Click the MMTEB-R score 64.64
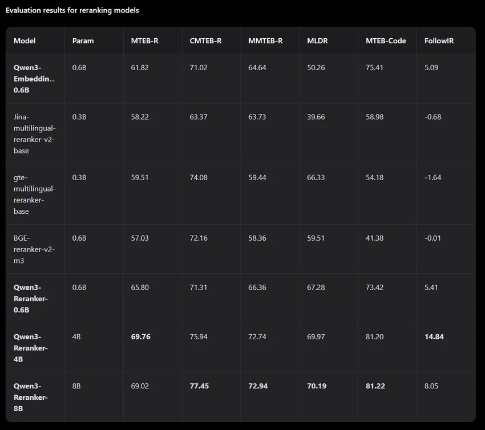 257,67
